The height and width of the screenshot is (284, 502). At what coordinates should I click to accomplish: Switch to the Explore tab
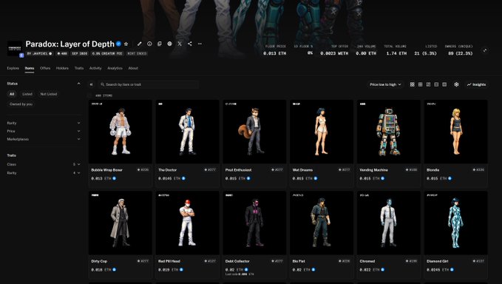point(13,68)
